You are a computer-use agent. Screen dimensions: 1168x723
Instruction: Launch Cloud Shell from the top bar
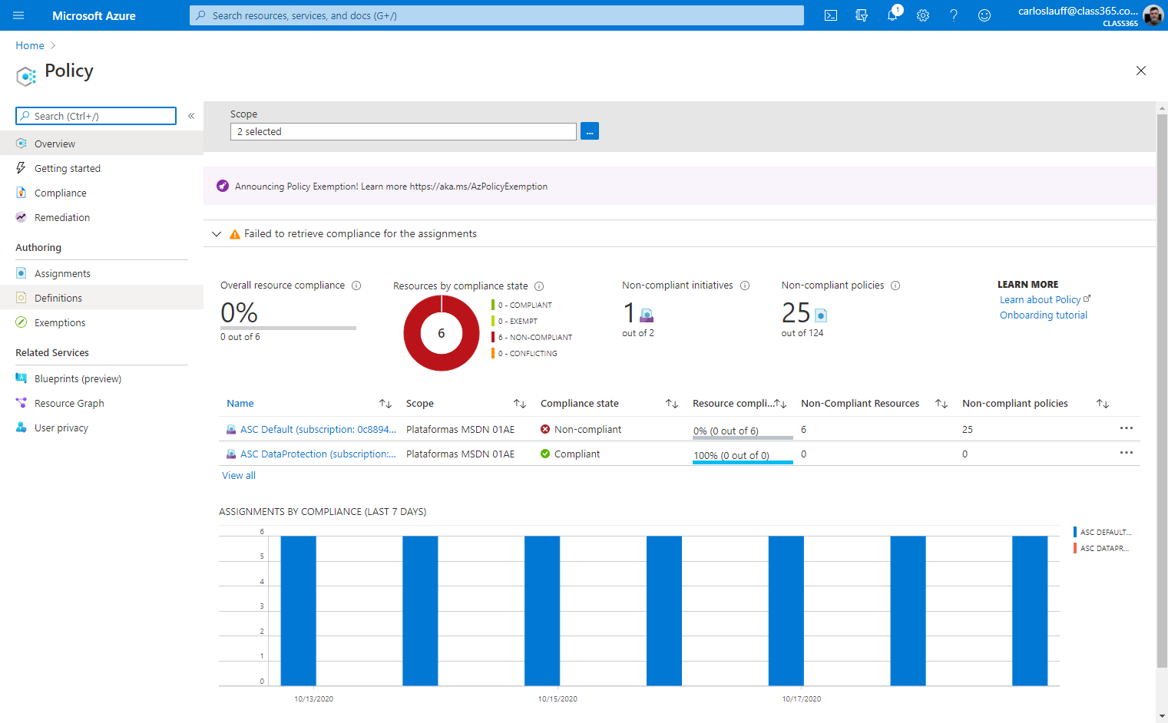pos(831,15)
